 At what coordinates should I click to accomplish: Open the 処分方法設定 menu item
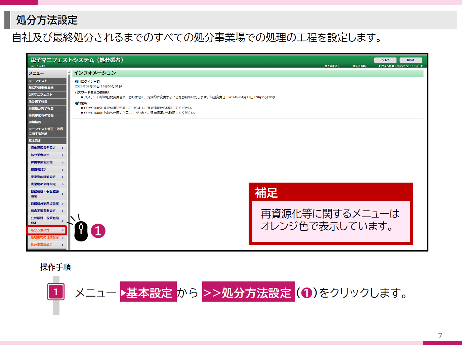click(x=47, y=230)
